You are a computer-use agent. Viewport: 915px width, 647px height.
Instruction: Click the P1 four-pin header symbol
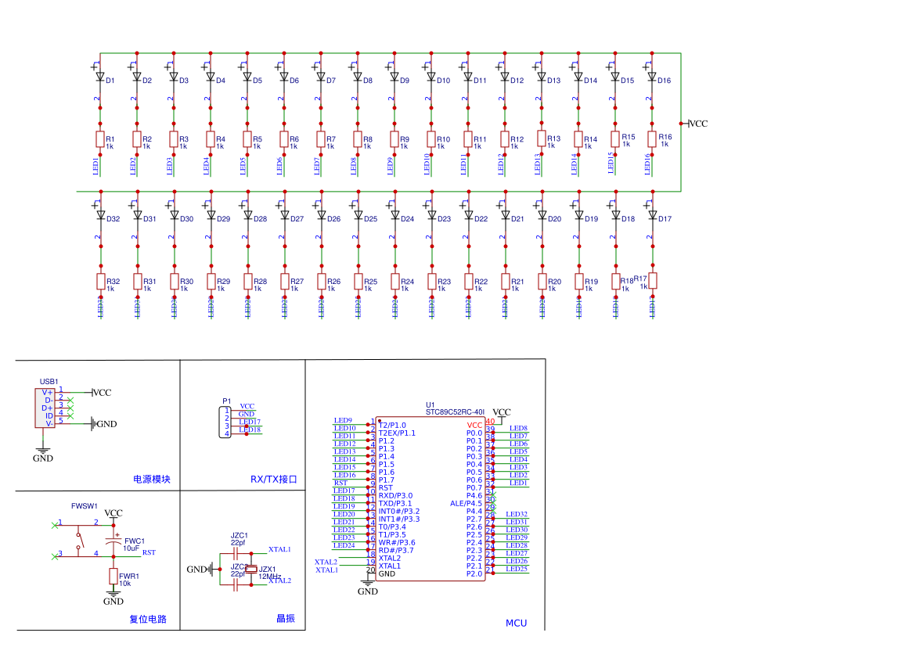[x=227, y=422]
